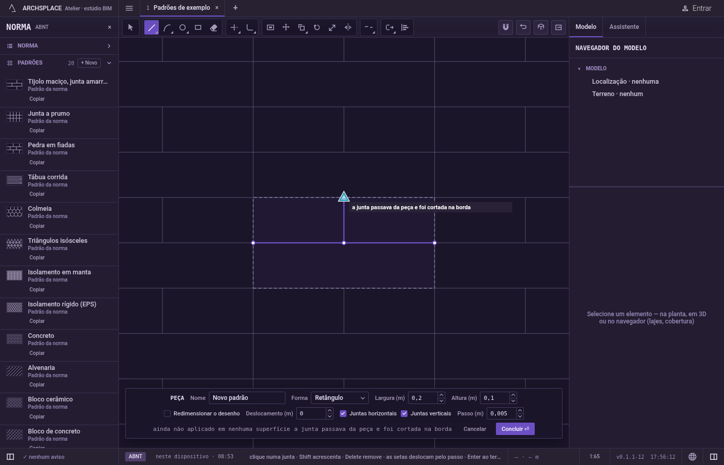Pick the circle drawing tool
This screenshot has width=724, height=465.
point(183,27)
